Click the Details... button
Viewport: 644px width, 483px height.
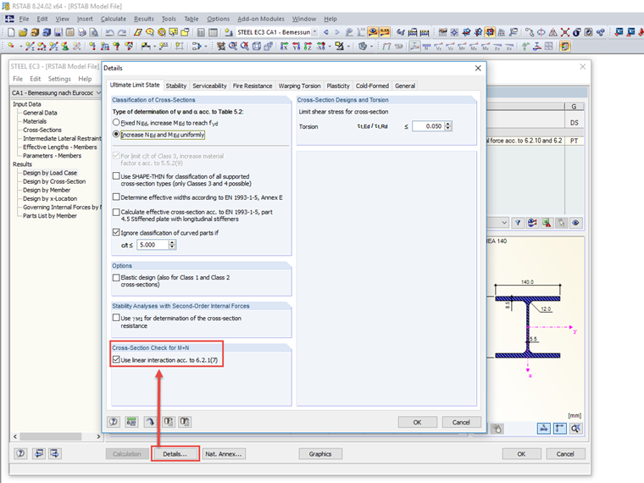click(175, 454)
